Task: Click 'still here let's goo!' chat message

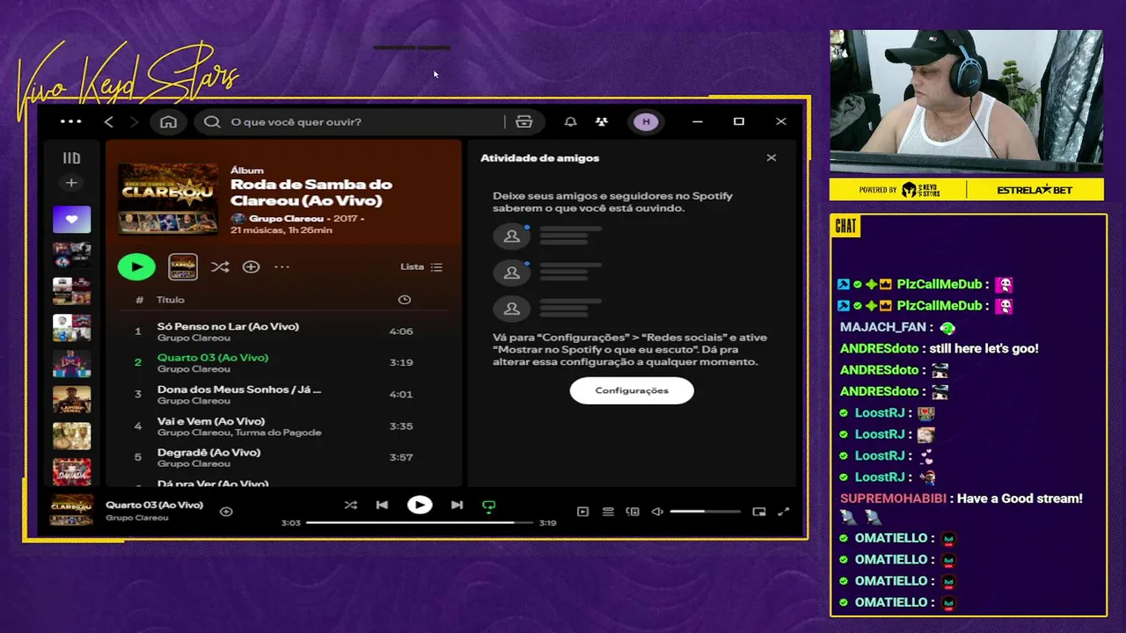Action: tap(983, 348)
